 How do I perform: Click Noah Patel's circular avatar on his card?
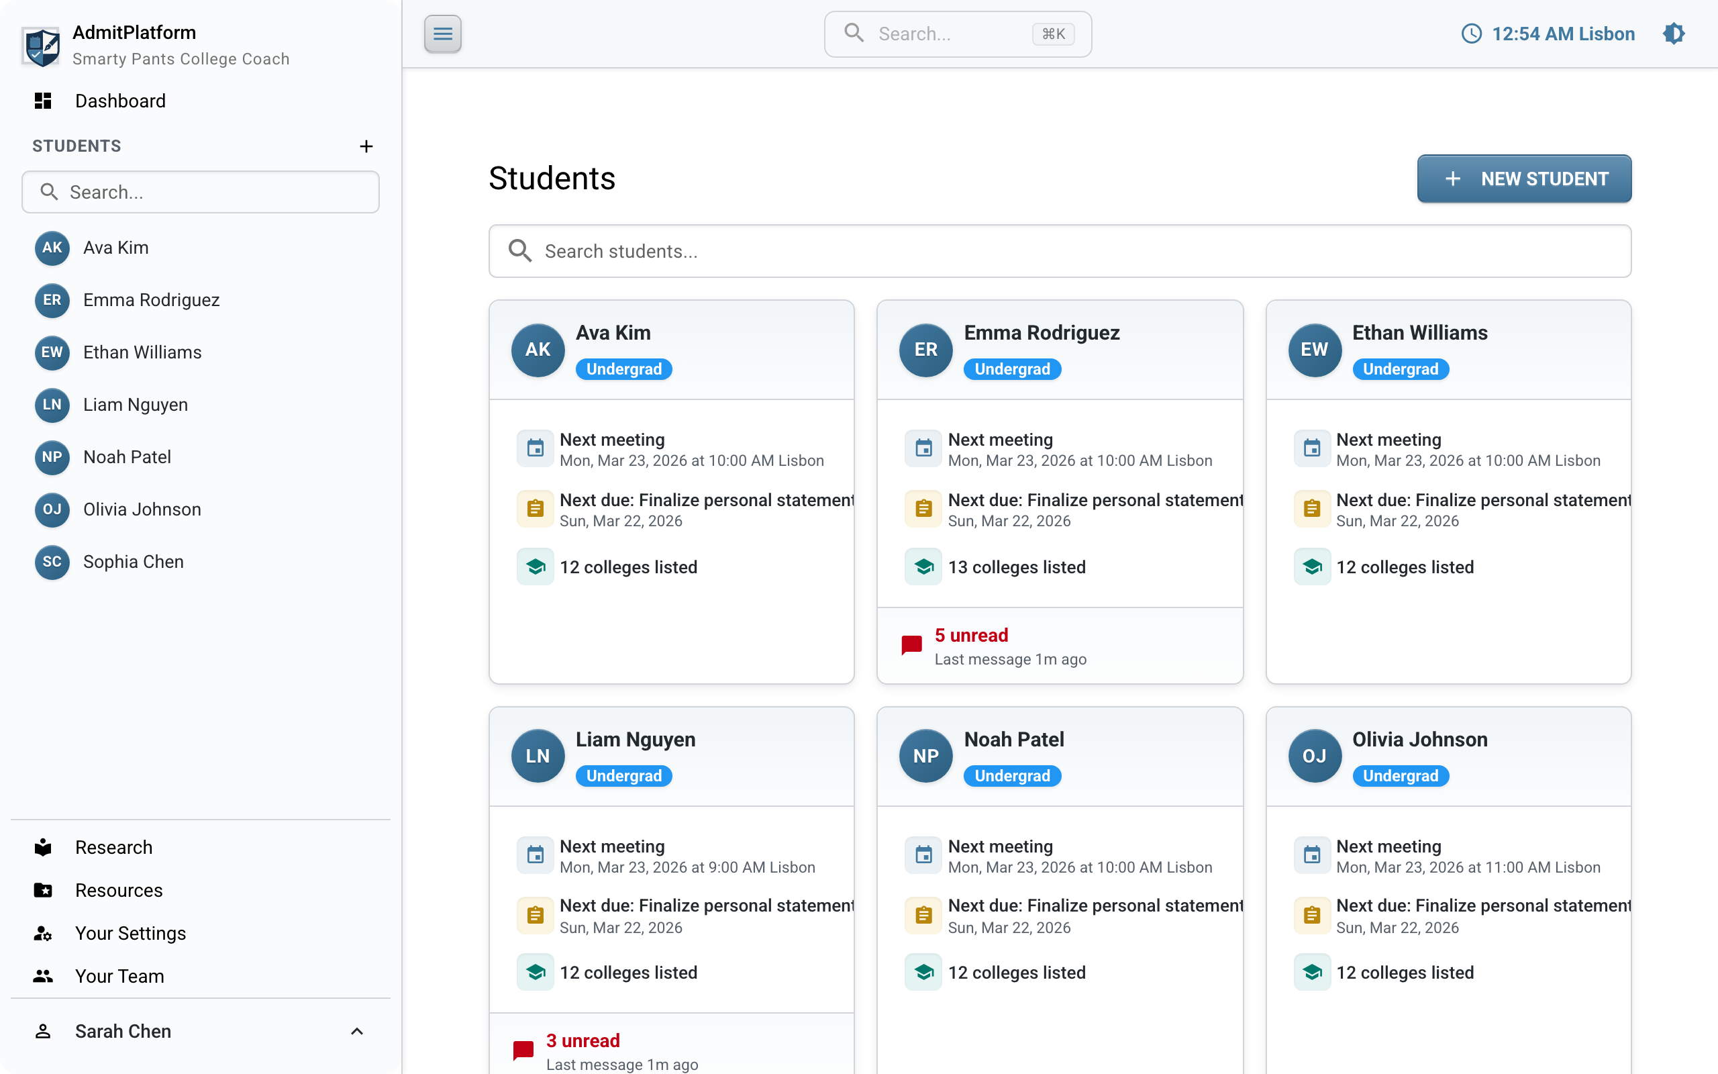tap(925, 756)
